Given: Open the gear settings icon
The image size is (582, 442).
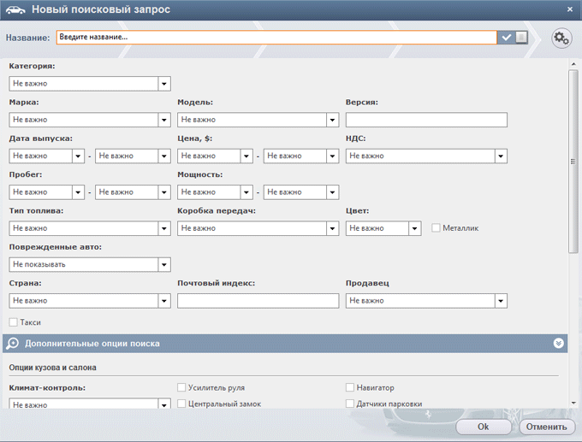Looking at the screenshot, I should pyautogui.click(x=561, y=38).
